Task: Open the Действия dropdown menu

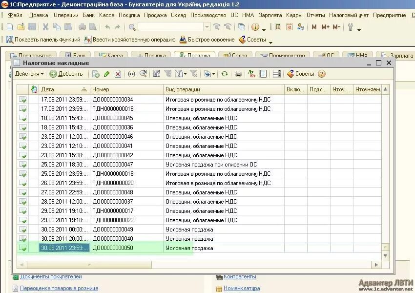Action: (x=29, y=74)
